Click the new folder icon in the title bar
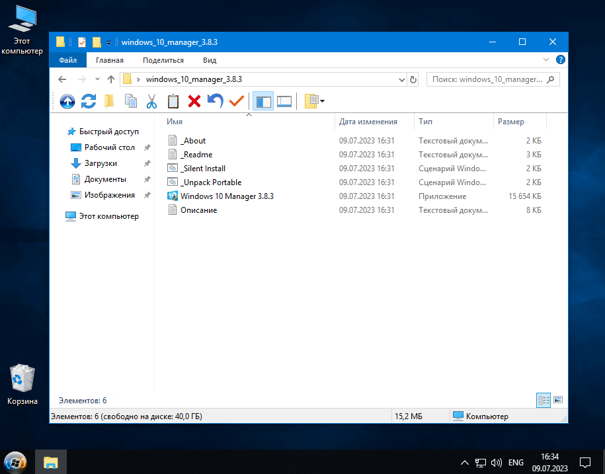Viewport: 605px width, 474px height. coord(97,42)
